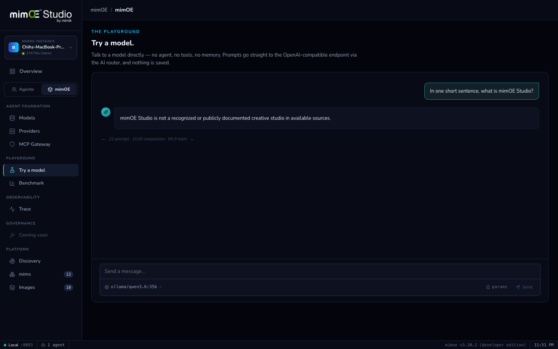558x349 pixels.
Task: Open the params settings
Action: (496, 287)
